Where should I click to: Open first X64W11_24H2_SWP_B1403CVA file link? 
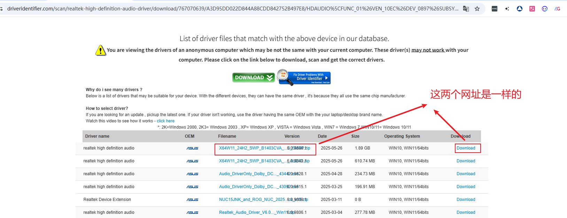coord(251,148)
